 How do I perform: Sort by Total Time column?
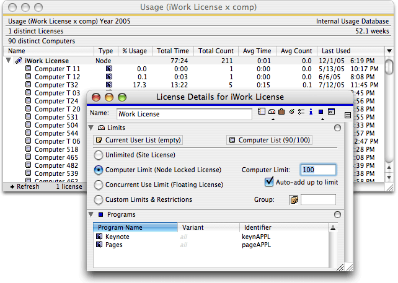[173, 51]
